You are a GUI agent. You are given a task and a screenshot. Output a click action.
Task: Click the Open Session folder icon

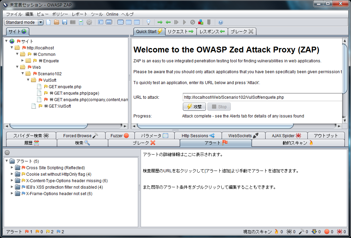click(x=57, y=22)
